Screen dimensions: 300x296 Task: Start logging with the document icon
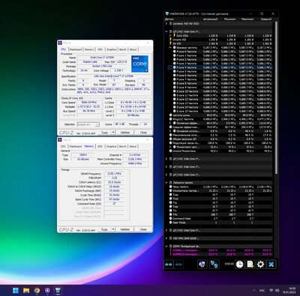(250, 265)
